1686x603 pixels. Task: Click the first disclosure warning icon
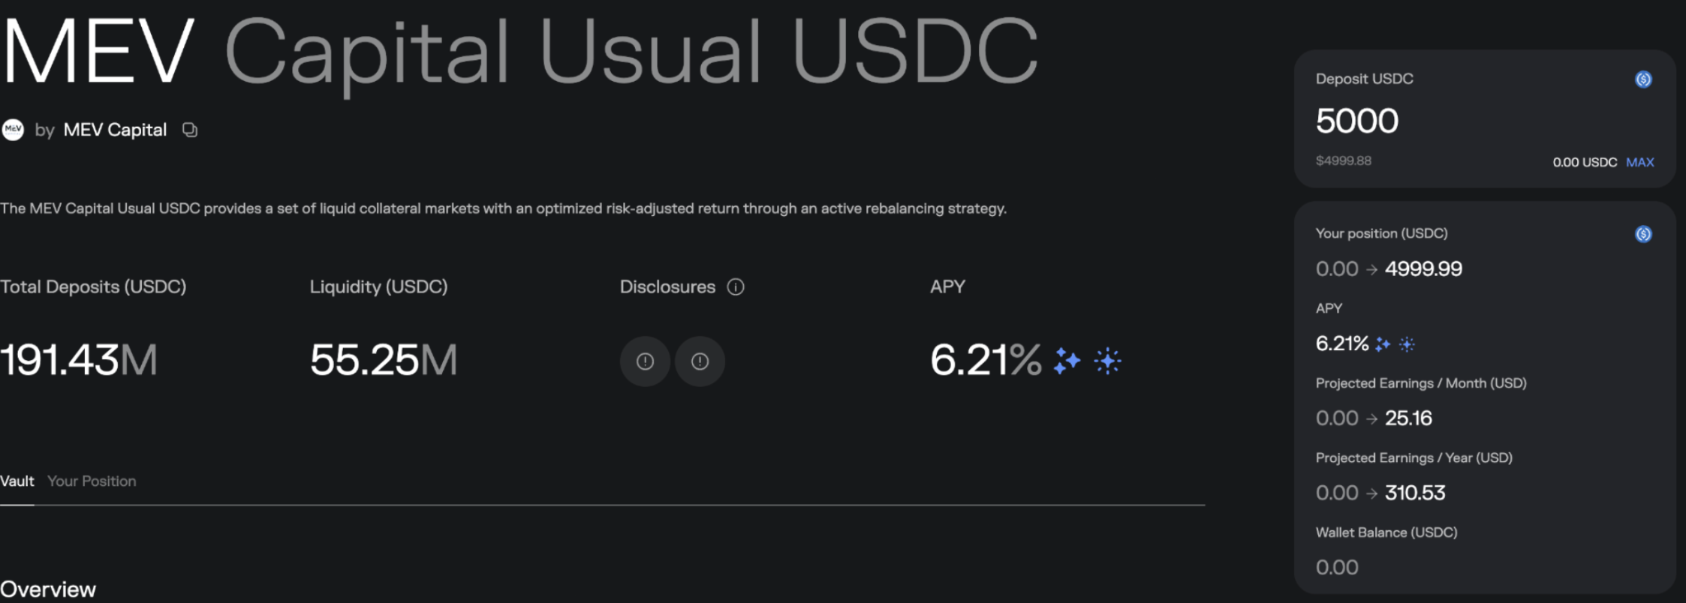[x=645, y=361]
